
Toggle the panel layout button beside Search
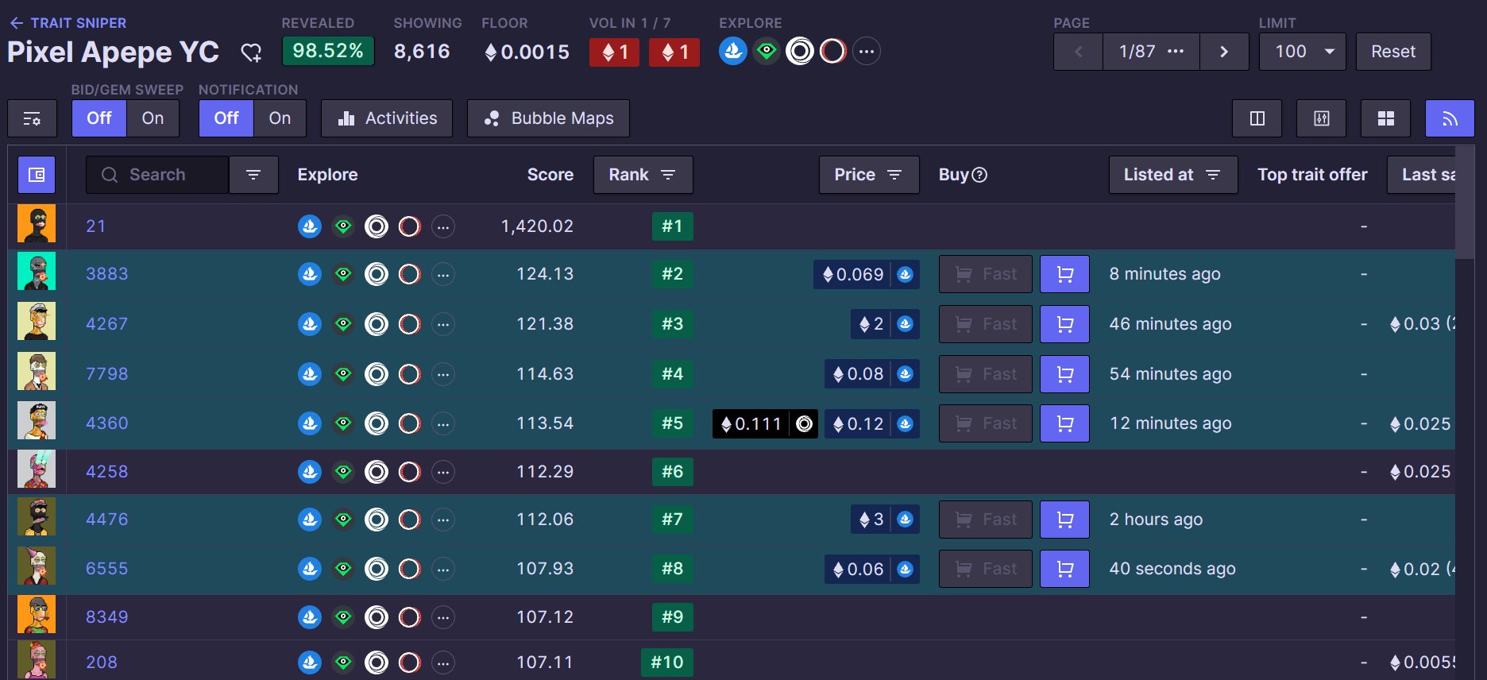tap(37, 175)
